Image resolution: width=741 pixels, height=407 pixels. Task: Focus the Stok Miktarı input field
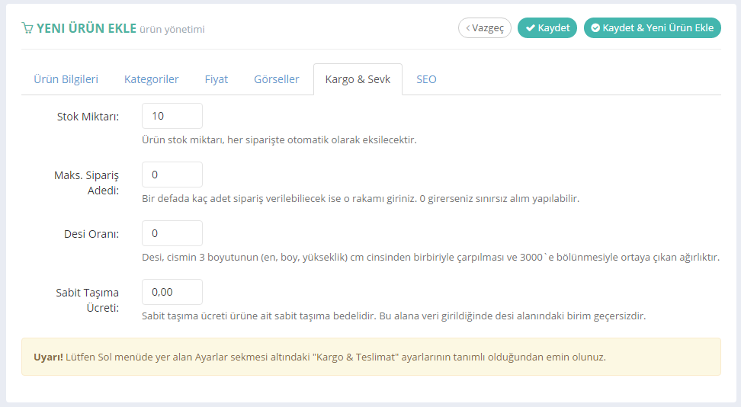172,116
